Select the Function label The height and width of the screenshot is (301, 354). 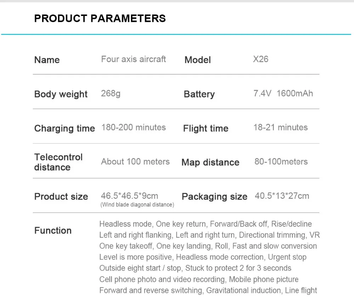53,231
